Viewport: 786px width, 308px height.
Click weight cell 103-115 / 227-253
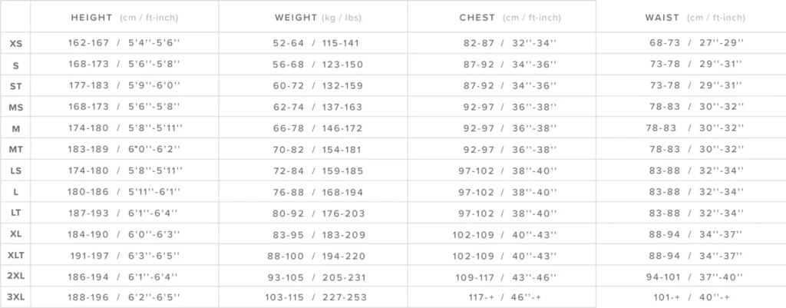[315, 297]
